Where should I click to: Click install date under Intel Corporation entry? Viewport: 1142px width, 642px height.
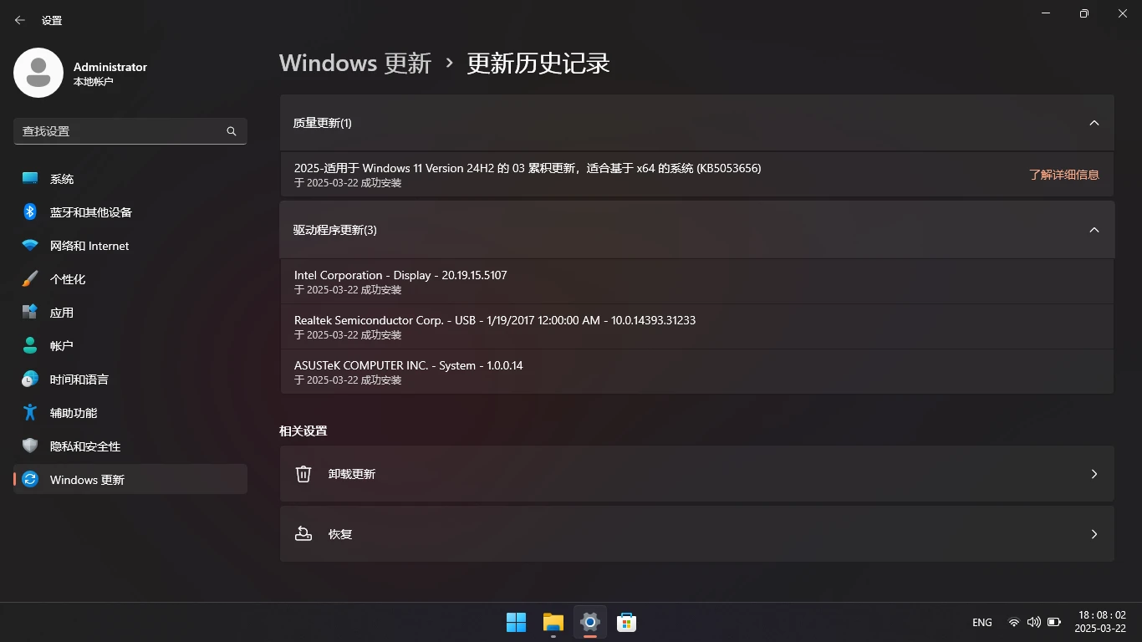[348, 290]
